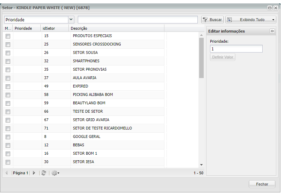The image size is (284, 196).
Task: Click idSetor cell with value 15
Action: [x=56, y=36]
